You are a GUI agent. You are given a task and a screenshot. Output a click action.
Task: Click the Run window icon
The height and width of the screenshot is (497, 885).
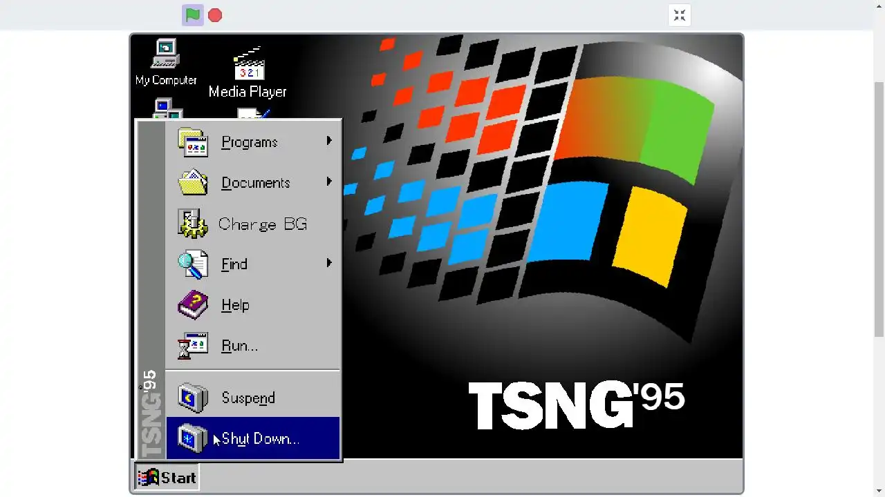[x=193, y=345]
